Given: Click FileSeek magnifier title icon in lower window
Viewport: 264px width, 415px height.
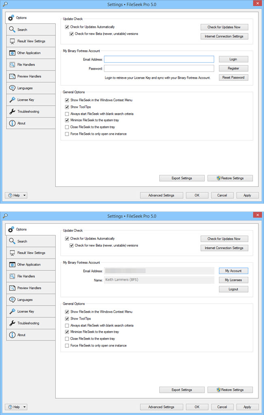Looking at the screenshot, I should pos(5,216).
